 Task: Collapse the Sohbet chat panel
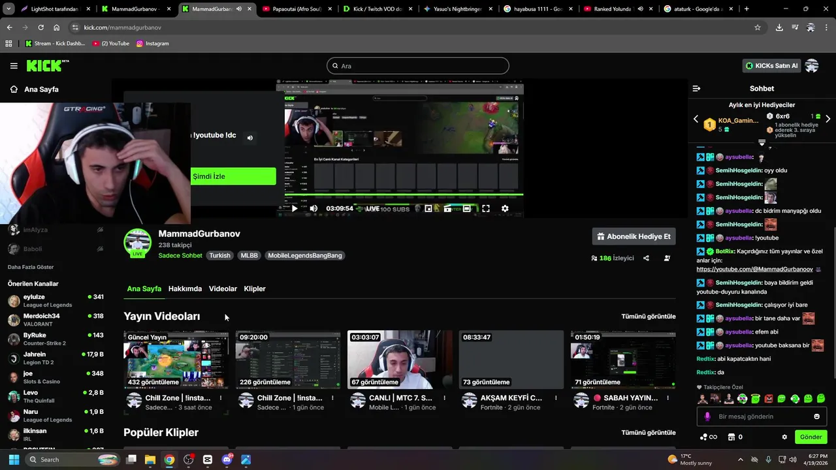696,88
